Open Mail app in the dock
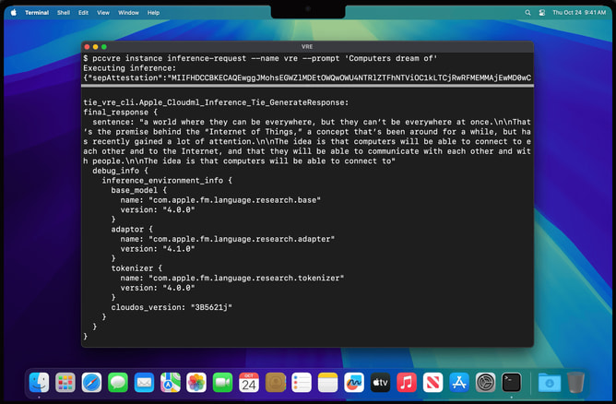This screenshot has height=404, width=616. point(144,383)
